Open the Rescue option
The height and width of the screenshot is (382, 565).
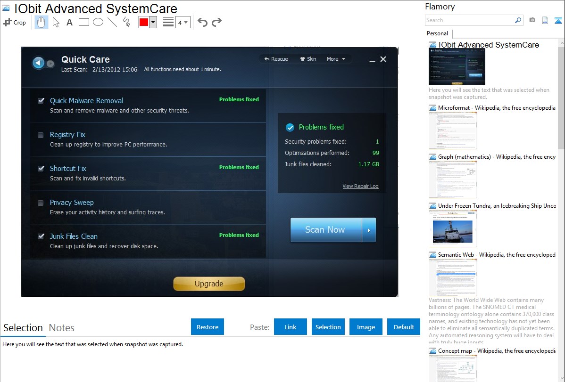click(276, 59)
